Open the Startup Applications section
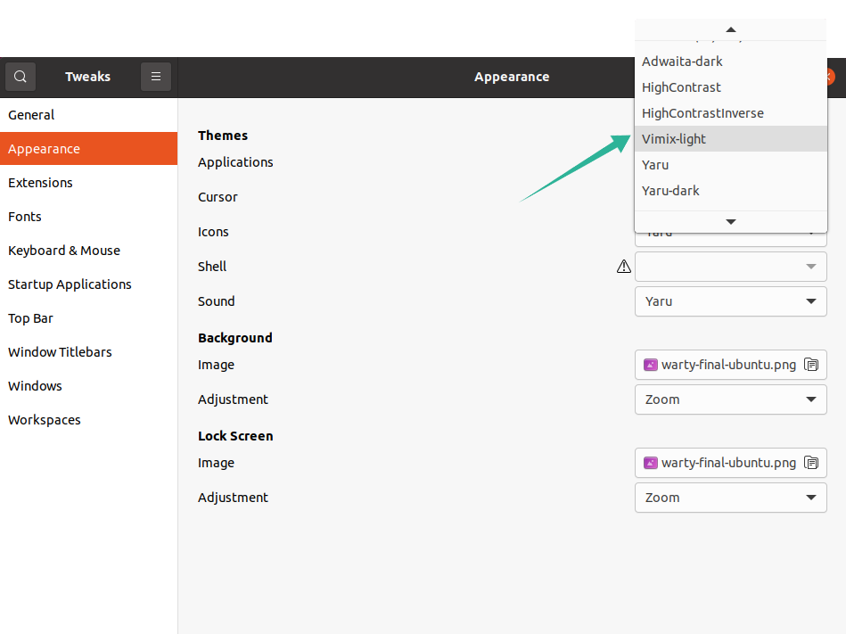846x634 pixels. coord(70,284)
